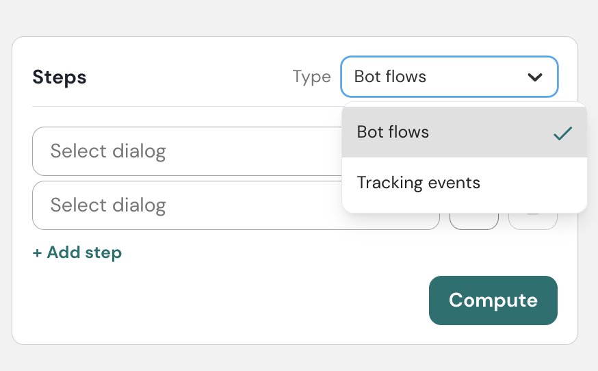Run the funnel by clicking green Compute
This screenshot has height=371, width=598.
click(x=493, y=300)
